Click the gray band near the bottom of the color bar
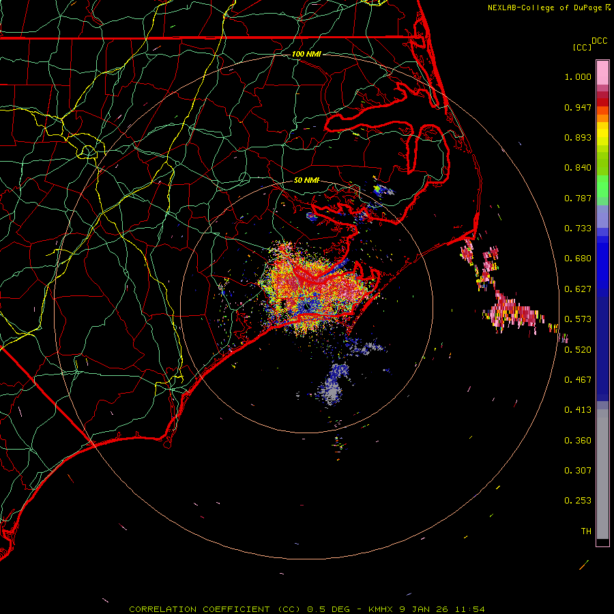The height and width of the screenshot is (614, 614). (602, 474)
